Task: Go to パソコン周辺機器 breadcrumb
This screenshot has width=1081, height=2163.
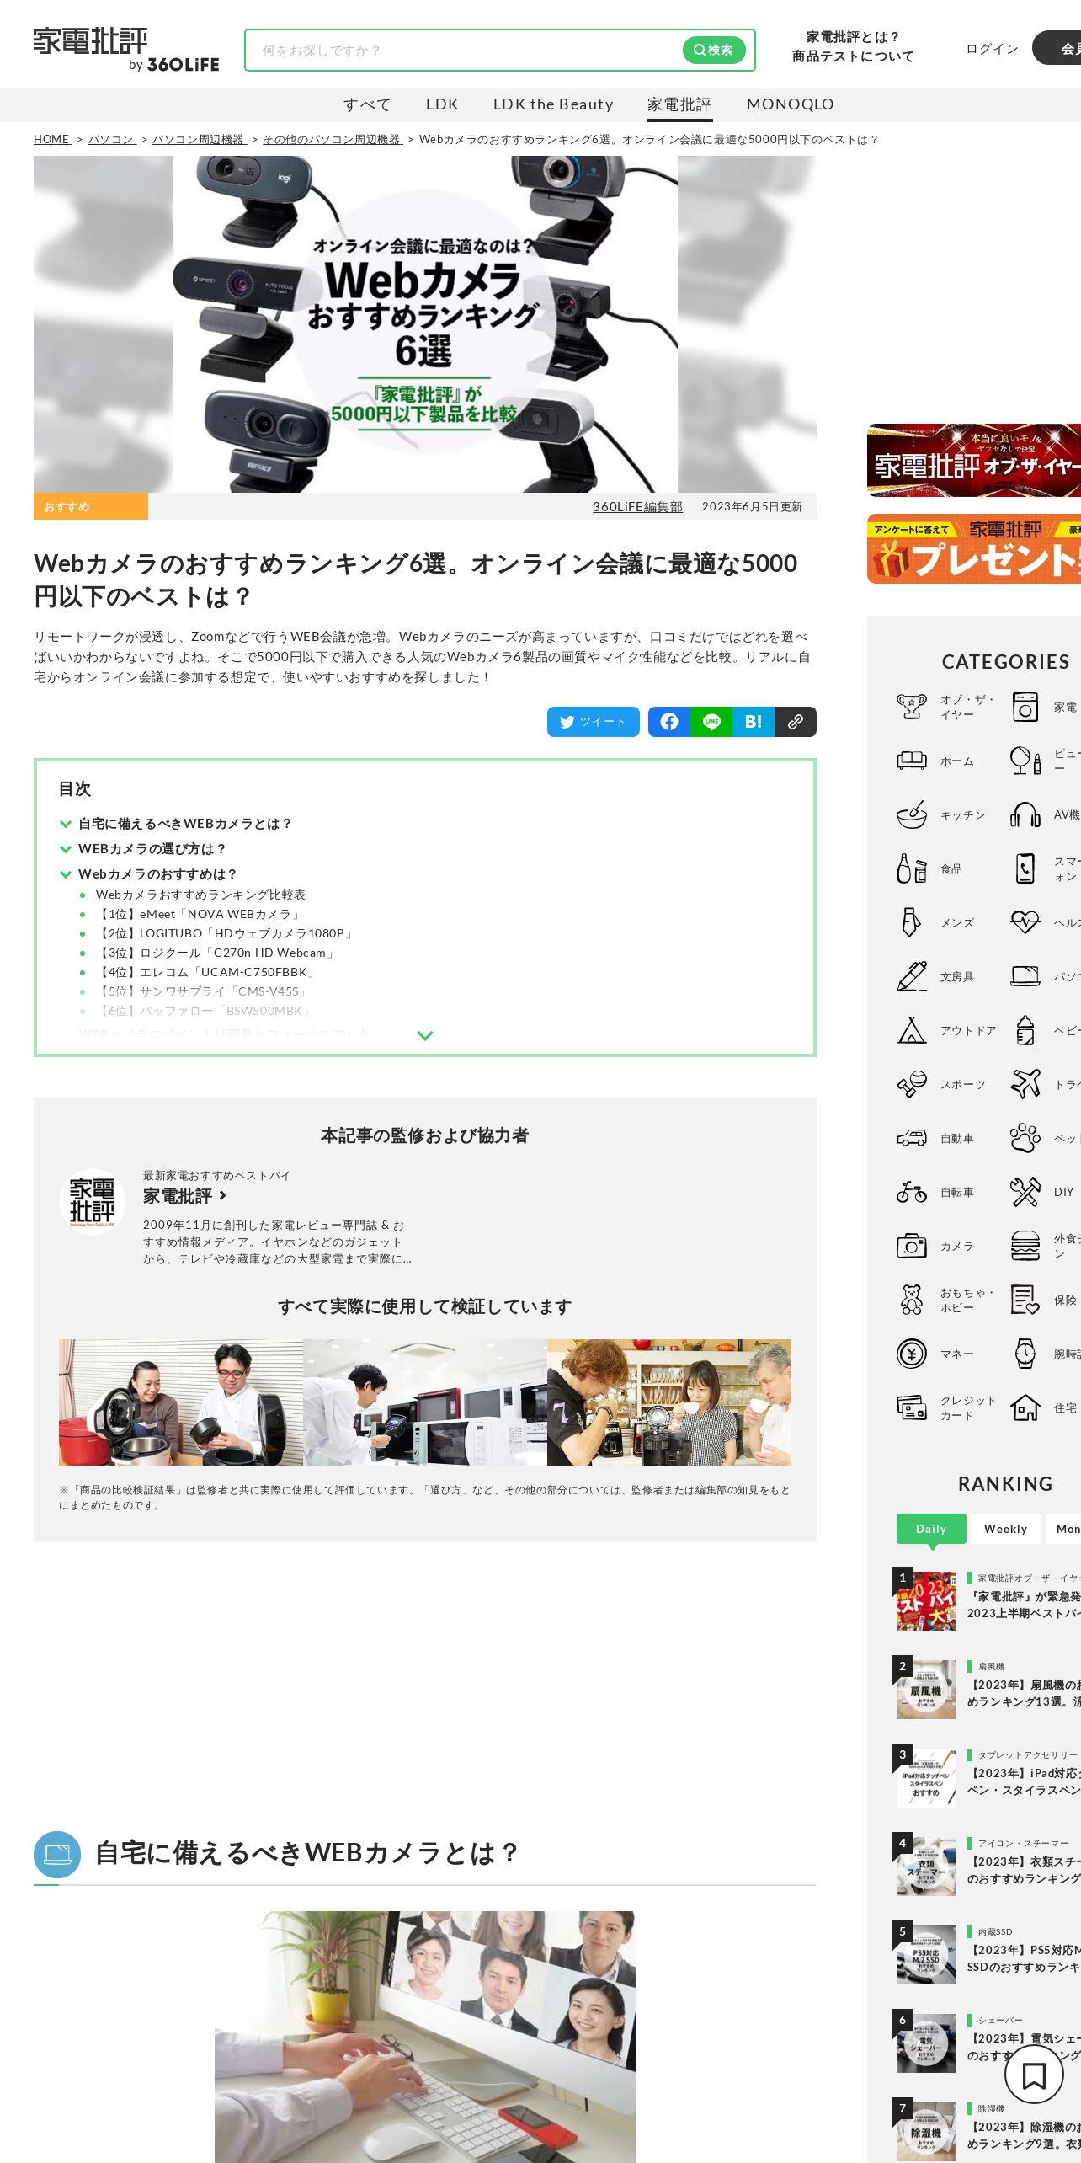Action: (x=199, y=140)
